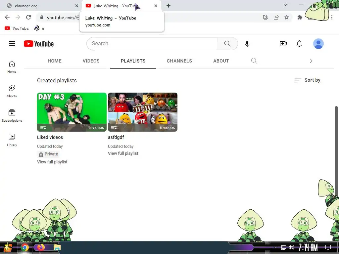Go to Home in the sidebar

12,67
